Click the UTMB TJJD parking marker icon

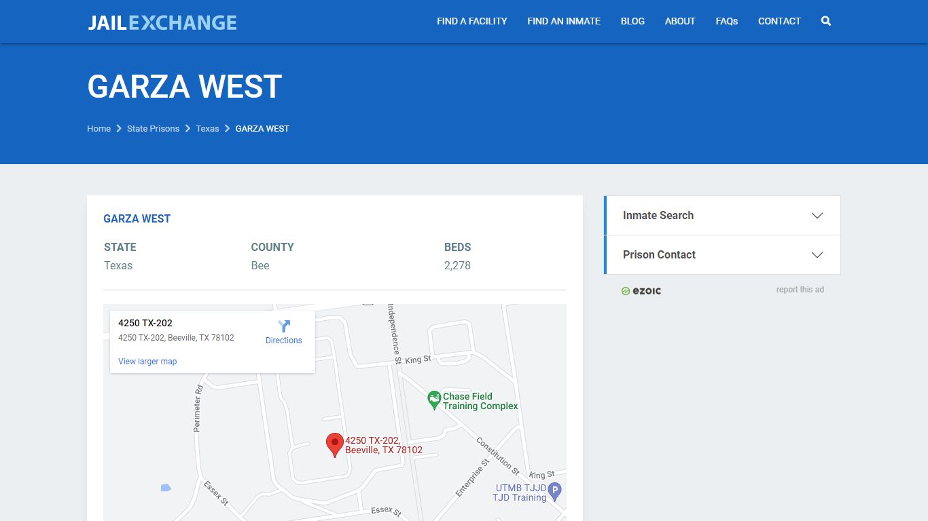tap(554, 492)
